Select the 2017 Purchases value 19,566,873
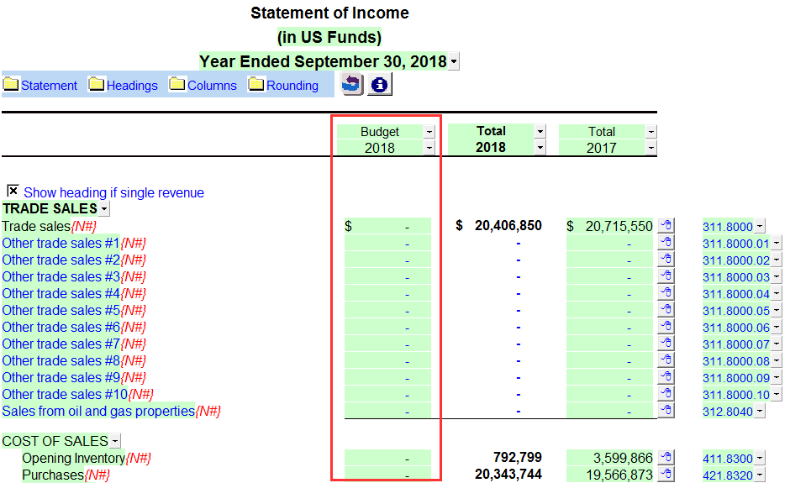 (609, 475)
